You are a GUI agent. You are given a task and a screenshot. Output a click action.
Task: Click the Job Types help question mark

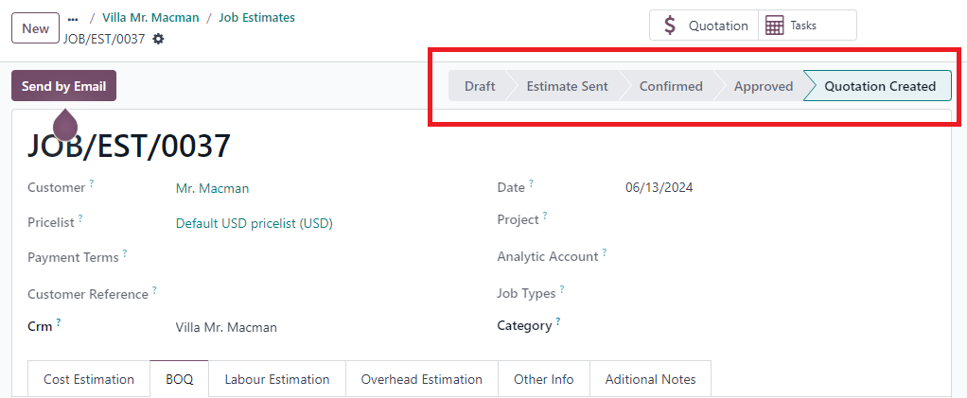(x=562, y=289)
